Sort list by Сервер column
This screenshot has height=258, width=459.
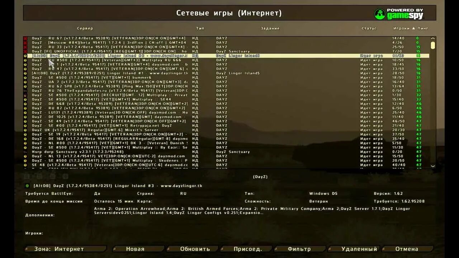pos(85,28)
